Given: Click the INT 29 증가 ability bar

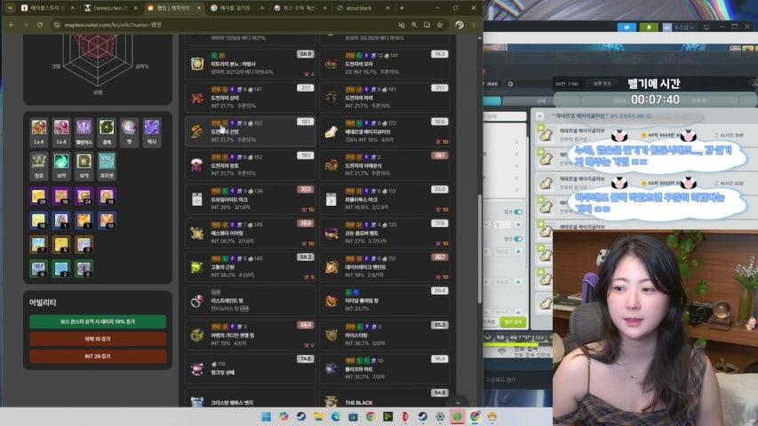Looking at the screenshot, I should (x=98, y=357).
